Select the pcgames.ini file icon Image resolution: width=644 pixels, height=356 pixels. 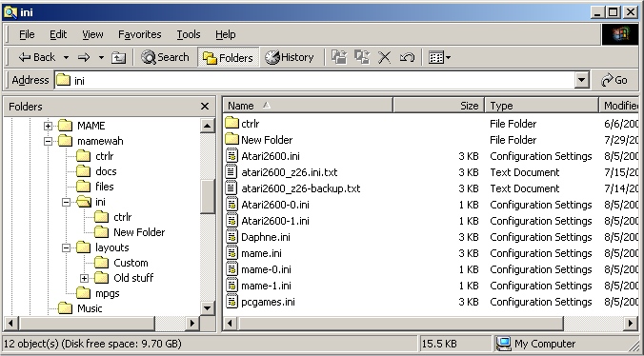(x=232, y=302)
